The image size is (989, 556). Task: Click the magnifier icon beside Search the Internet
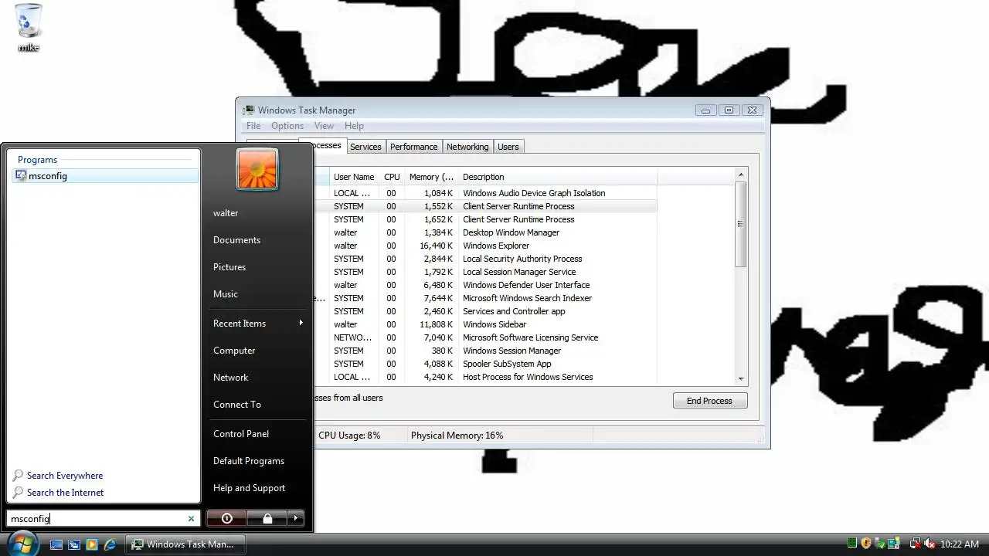[18, 493]
